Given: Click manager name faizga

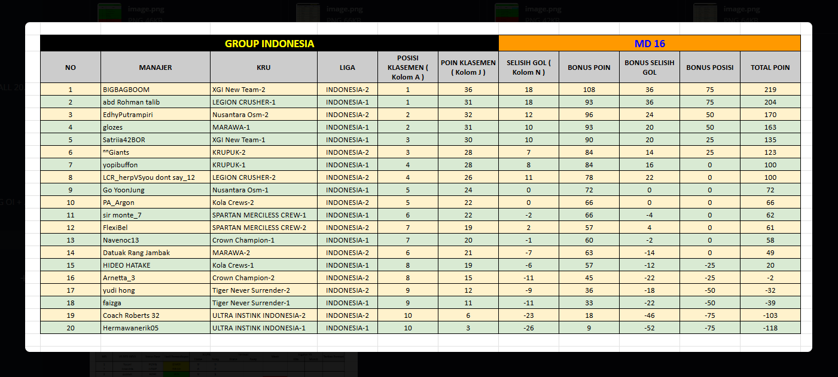Looking at the screenshot, I should (x=112, y=303).
